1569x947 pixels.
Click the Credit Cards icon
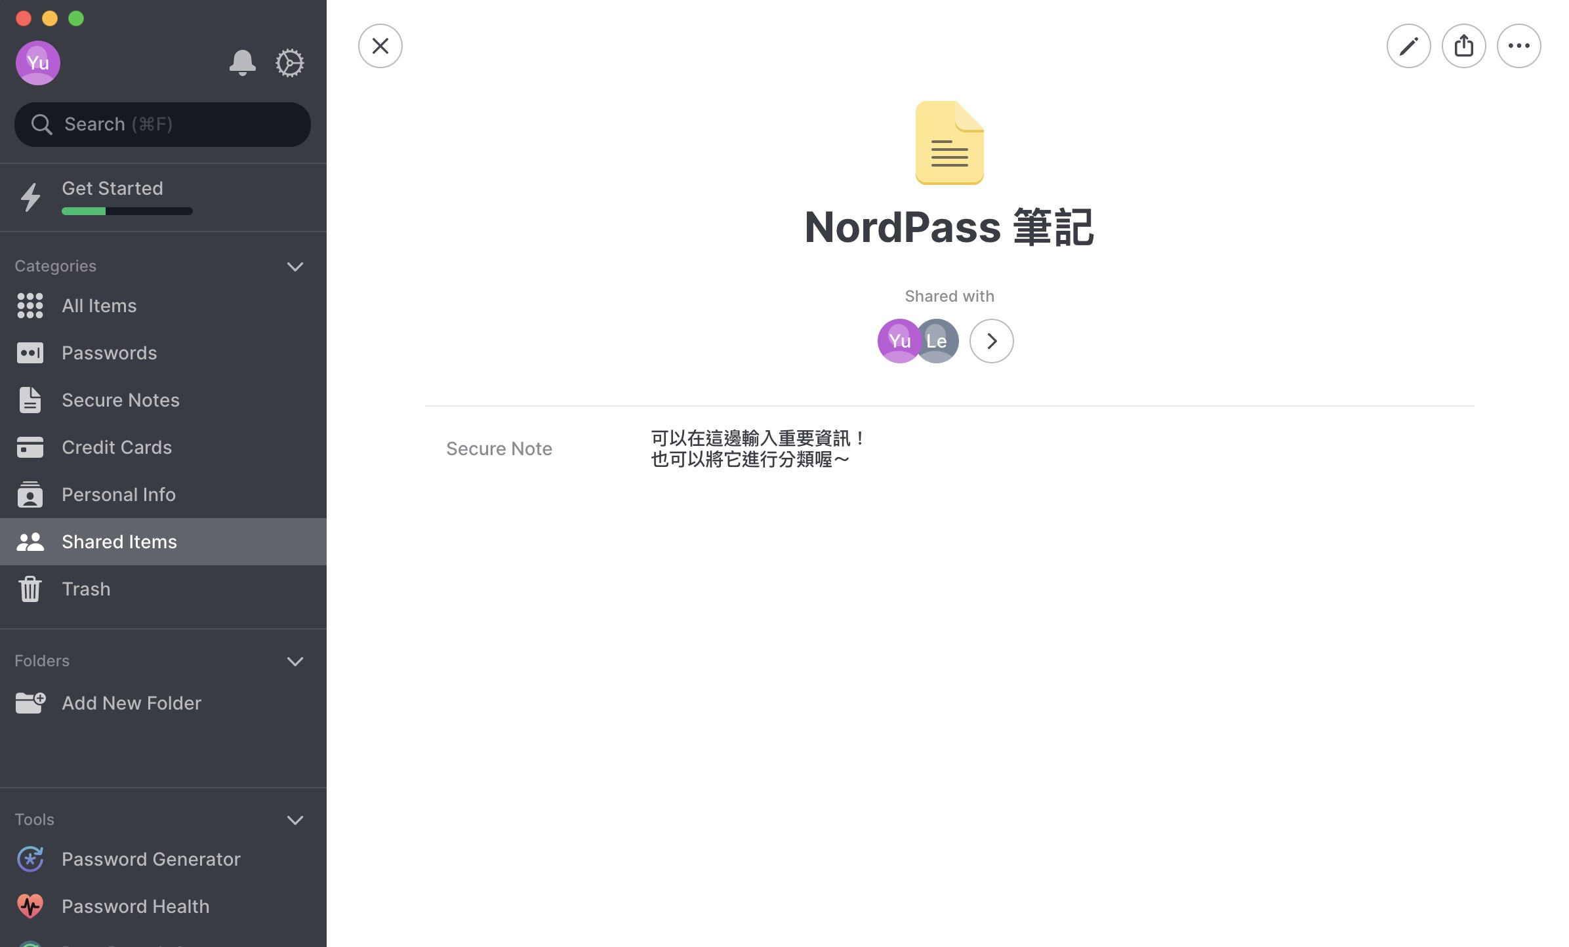30,447
